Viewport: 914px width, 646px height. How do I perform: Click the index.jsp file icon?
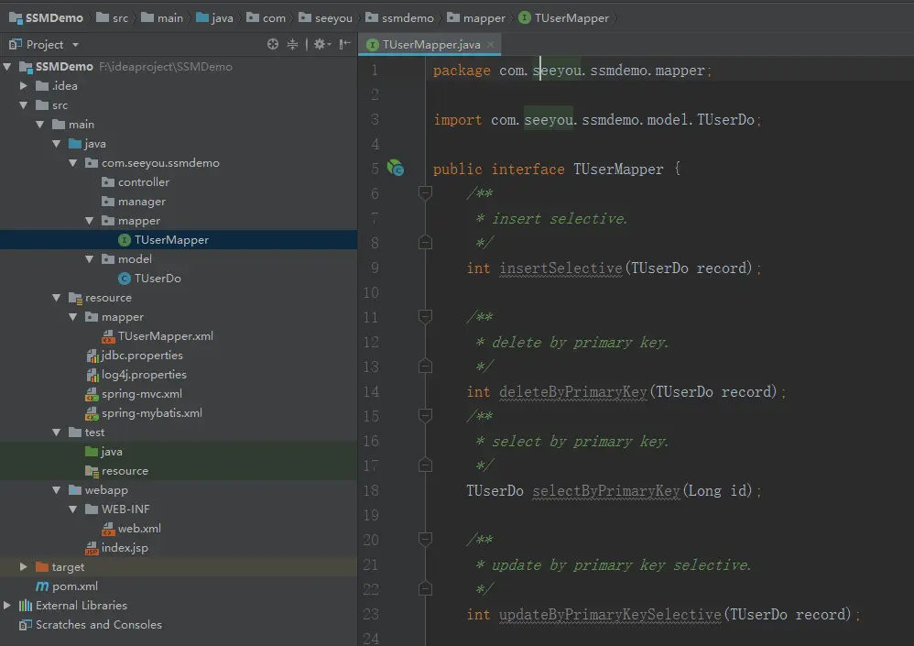92,548
